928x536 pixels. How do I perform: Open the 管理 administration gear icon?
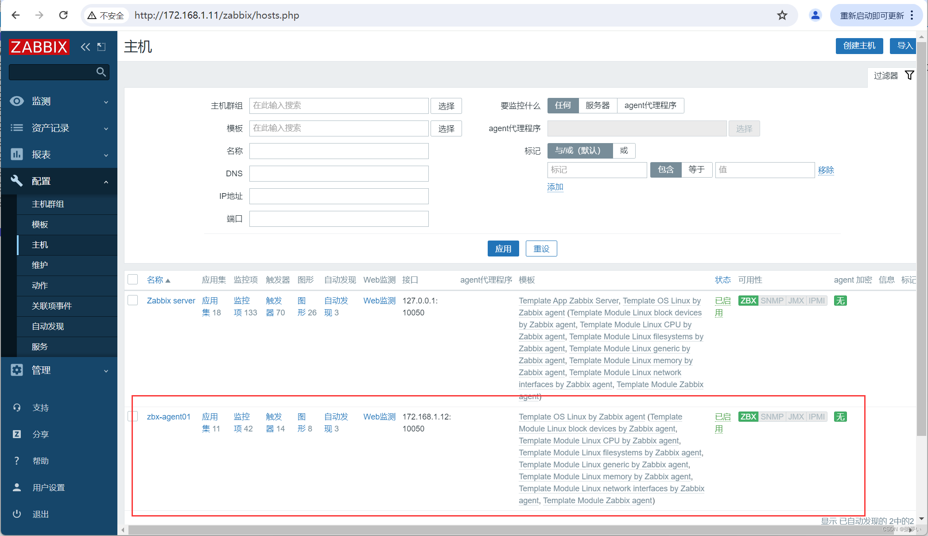(x=16, y=370)
